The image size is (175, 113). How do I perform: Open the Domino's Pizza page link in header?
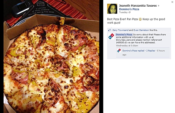pyautogui.click(x=129, y=9)
